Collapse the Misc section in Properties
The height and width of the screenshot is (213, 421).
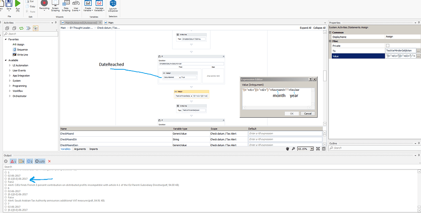tap(330, 41)
